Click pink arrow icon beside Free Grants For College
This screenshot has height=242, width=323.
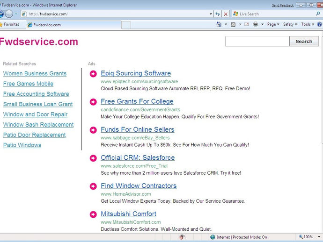click(93, 102)
